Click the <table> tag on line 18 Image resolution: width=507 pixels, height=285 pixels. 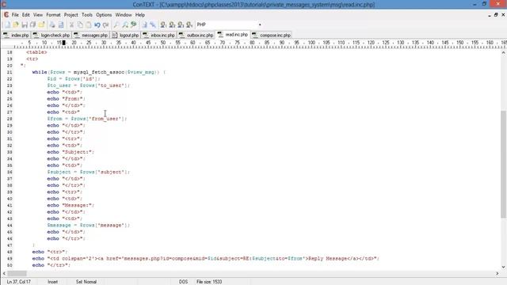pyautogui.click(x=36, y=52)
